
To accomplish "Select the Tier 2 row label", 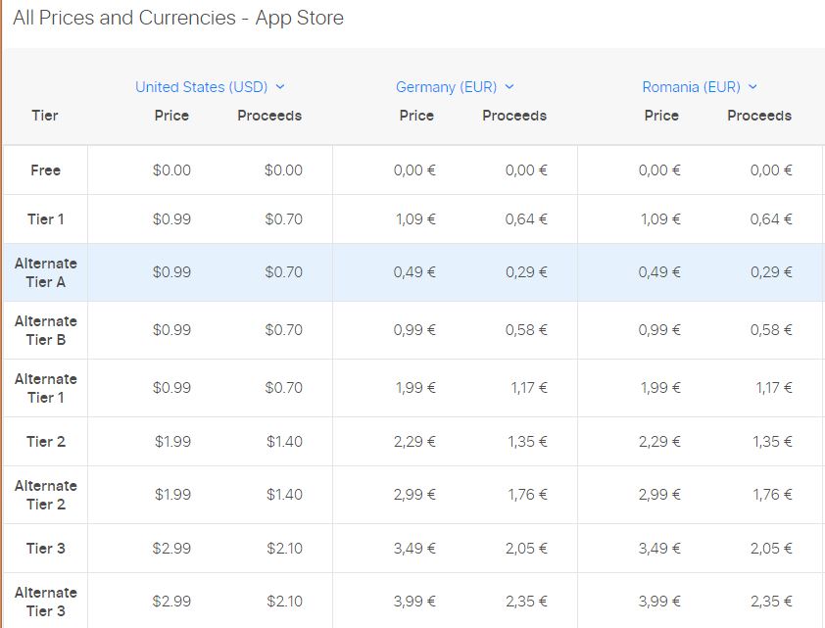I will pyautogui.click(x=46, y=442).
